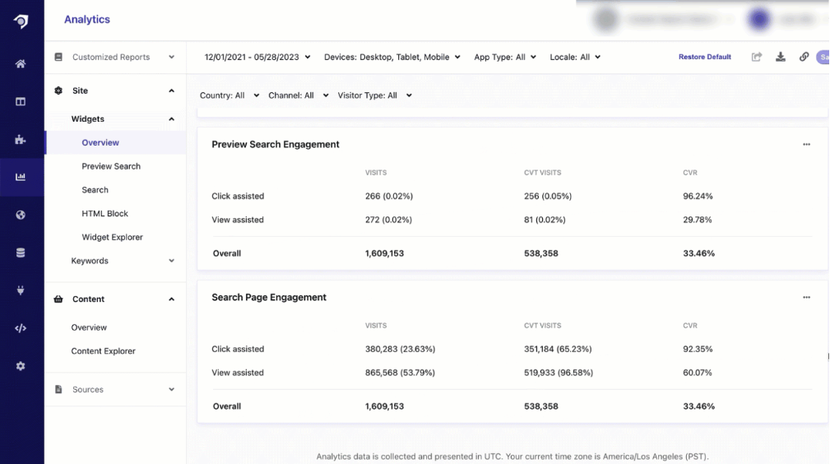Expand the Keywords group chevron
Screen dimensions: 830x464
pyautogui.click(x=171, y=261)
